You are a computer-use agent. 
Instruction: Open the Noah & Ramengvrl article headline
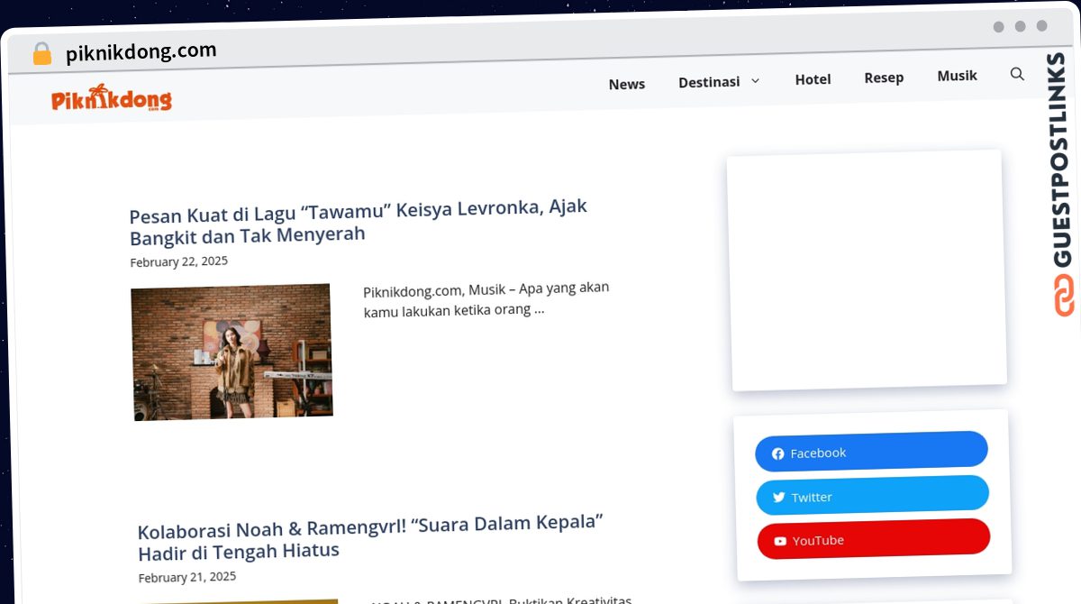369,536
